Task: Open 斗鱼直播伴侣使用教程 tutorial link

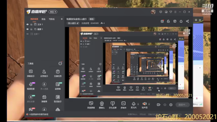Action: [39, 114]
